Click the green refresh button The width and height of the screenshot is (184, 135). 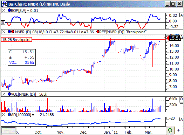170,130
